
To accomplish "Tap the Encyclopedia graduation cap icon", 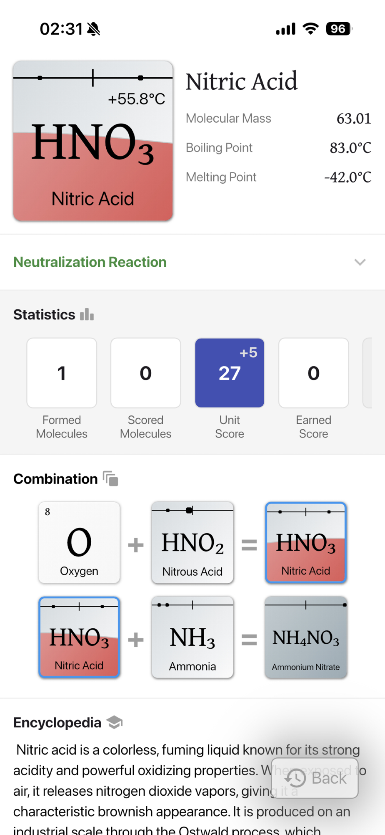I will coord(114,722).
